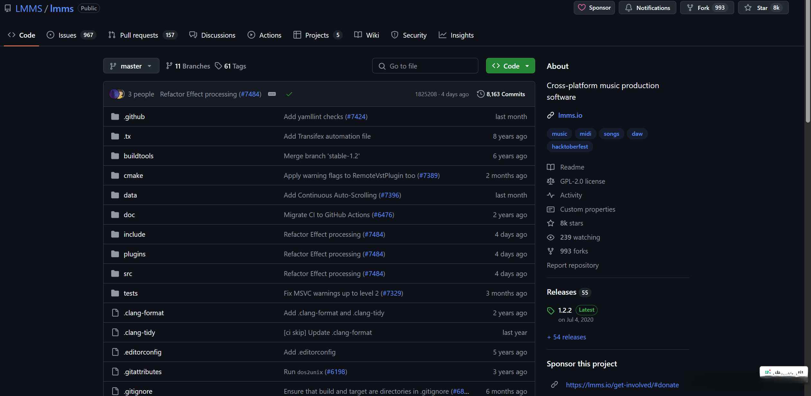Click the Readme book icon

click(551, 167)
